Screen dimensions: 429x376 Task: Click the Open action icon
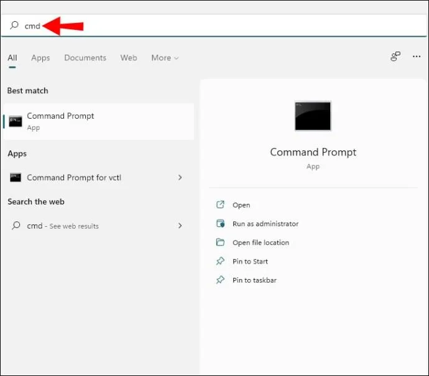click(220, 204)
